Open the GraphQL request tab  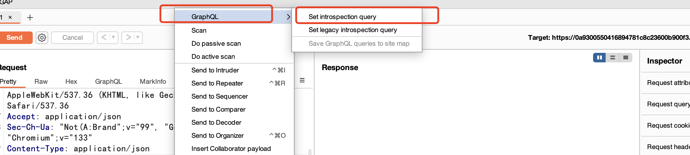109,81
